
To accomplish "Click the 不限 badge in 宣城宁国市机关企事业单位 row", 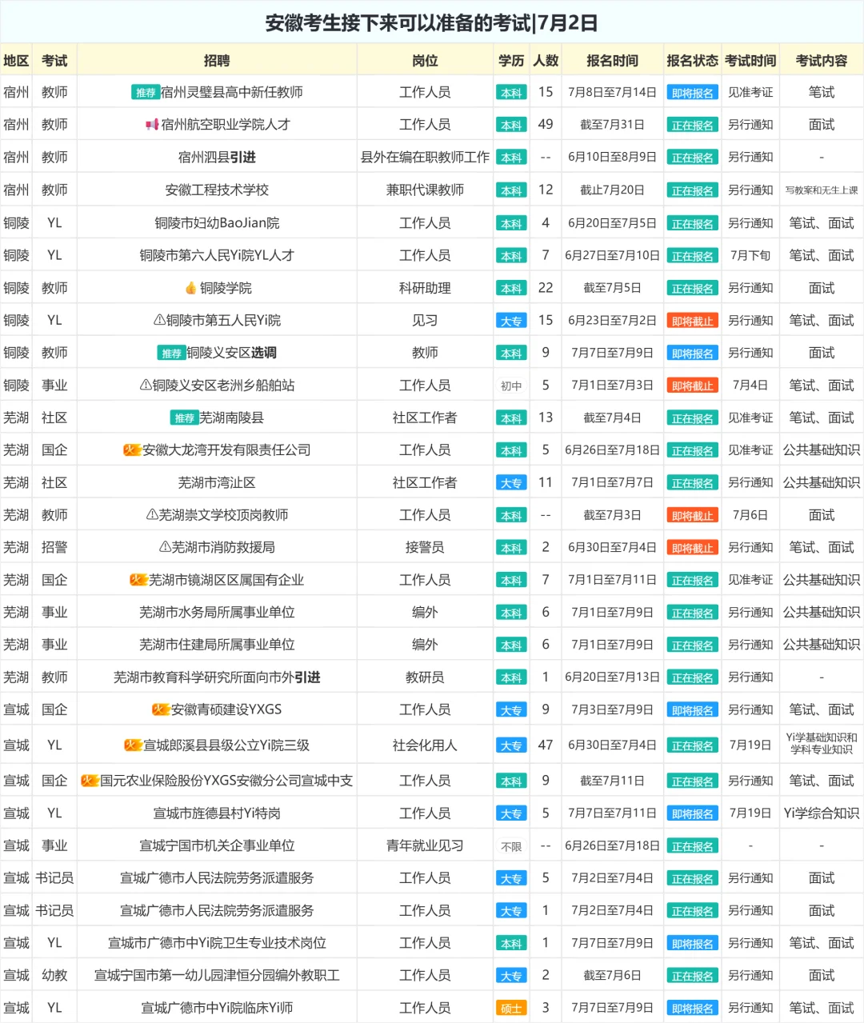I will tap(511, 846).
